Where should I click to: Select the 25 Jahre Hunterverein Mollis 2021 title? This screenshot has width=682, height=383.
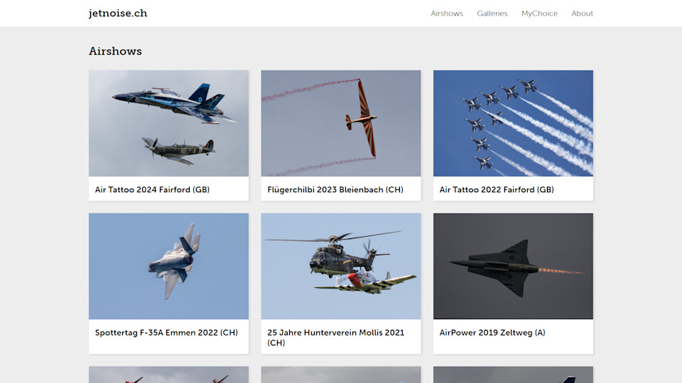tap(336, 338)
